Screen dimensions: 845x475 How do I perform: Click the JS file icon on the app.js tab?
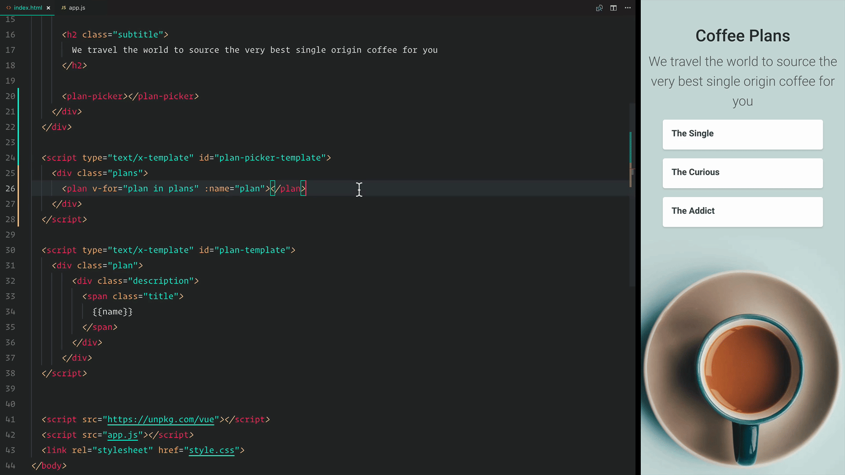tap(64, 8)
